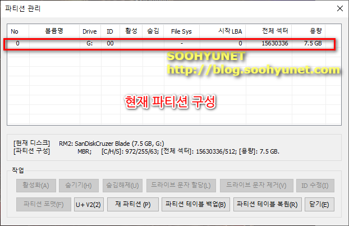Click the 활성화(A) button

(36, 186)
